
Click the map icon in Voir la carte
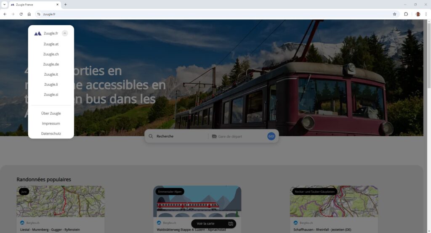[231, 224]
